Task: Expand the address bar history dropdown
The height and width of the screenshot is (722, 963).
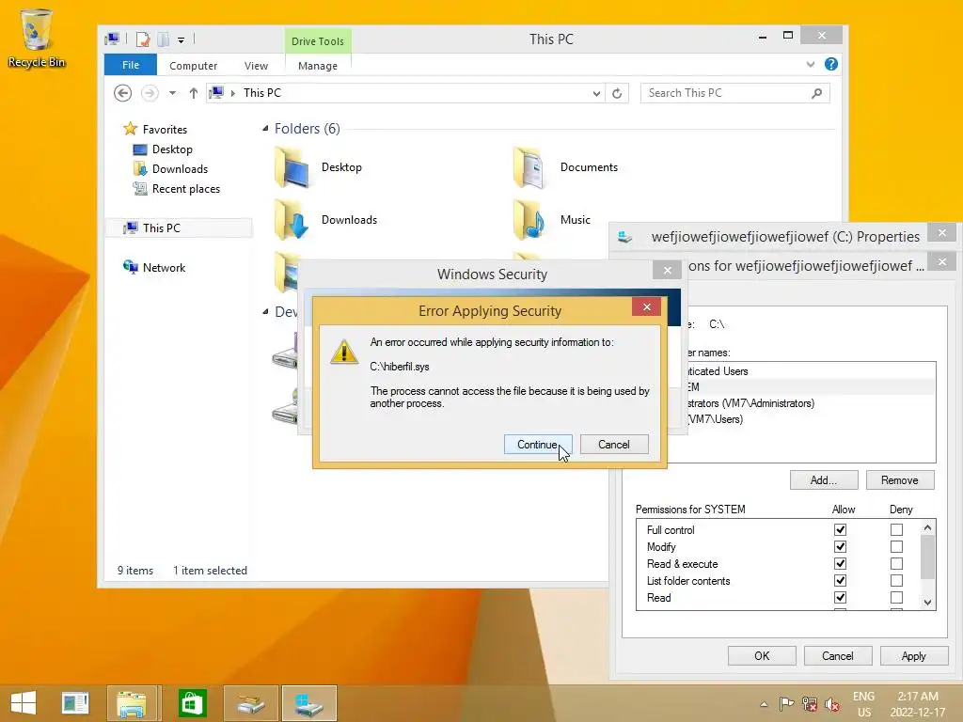Action: [595, 93]
